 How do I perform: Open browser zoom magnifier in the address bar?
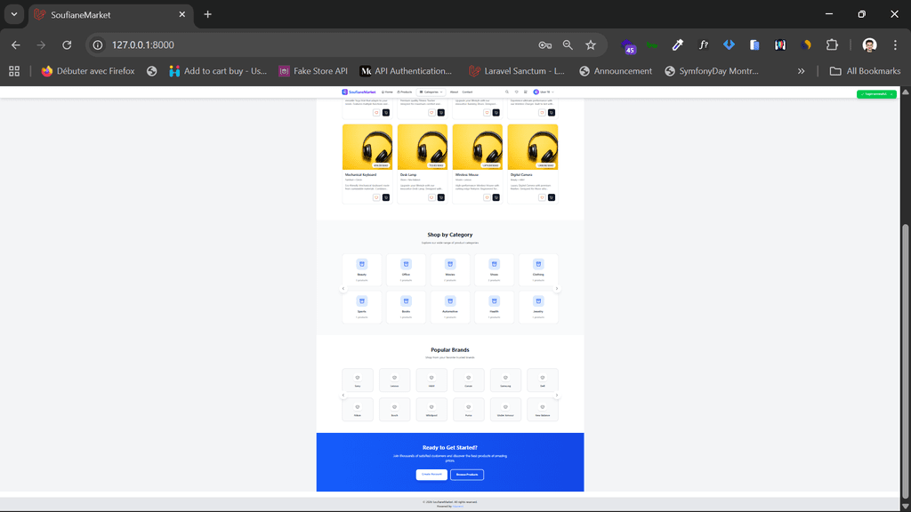[568, 44]
